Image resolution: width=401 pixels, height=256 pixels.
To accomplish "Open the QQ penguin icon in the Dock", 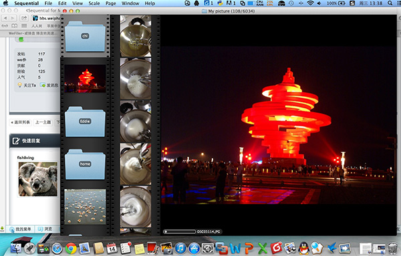I will point(304,249).
